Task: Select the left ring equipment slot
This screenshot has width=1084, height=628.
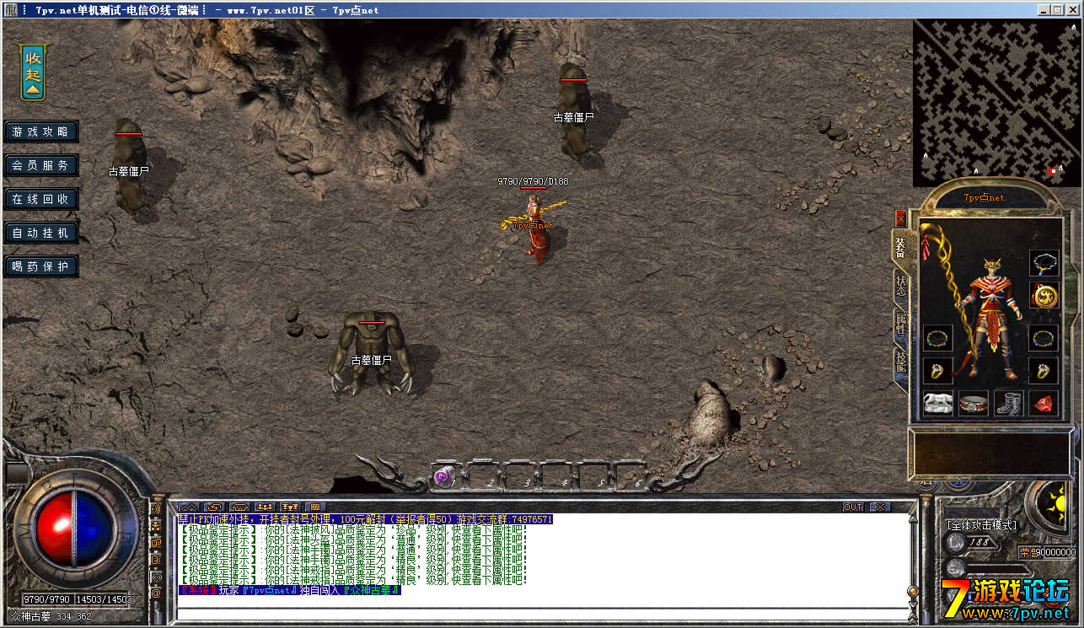Action: (x=937, y=370)
